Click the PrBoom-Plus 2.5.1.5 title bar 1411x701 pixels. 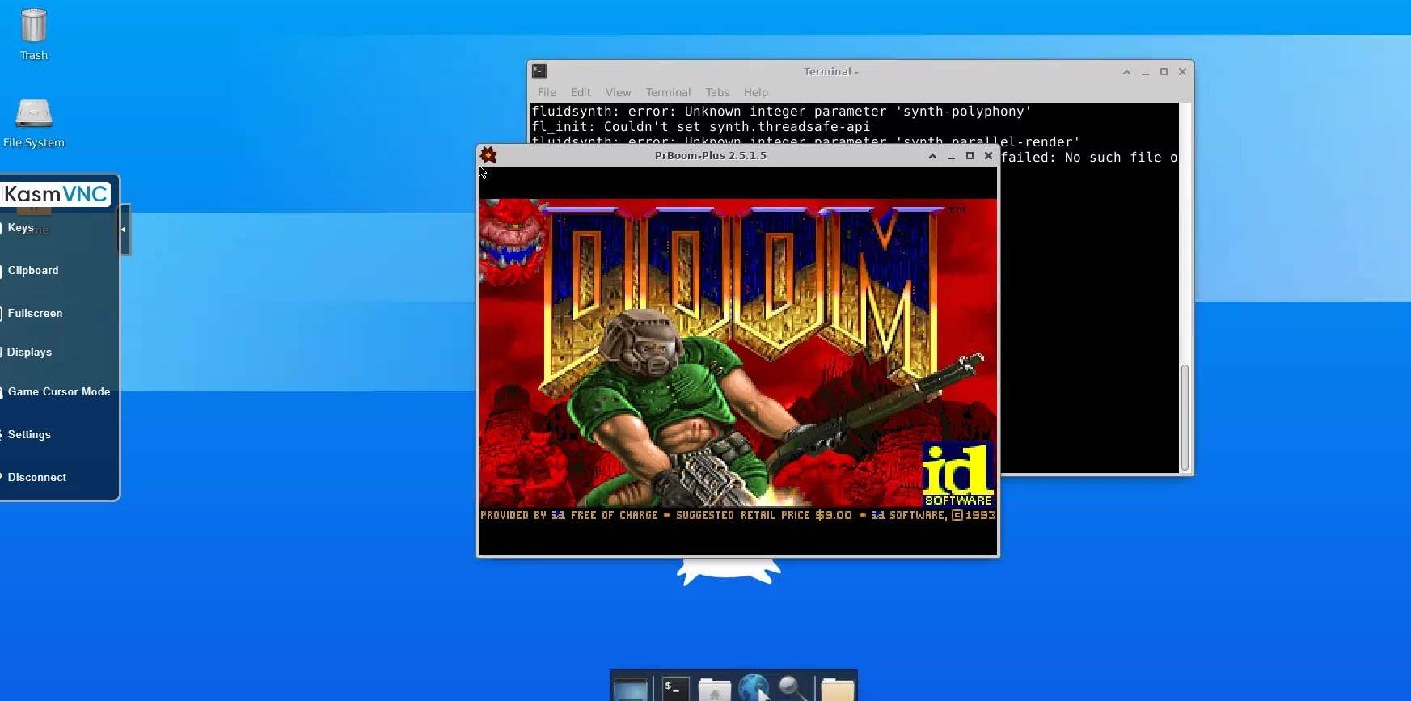pos(711,156)
